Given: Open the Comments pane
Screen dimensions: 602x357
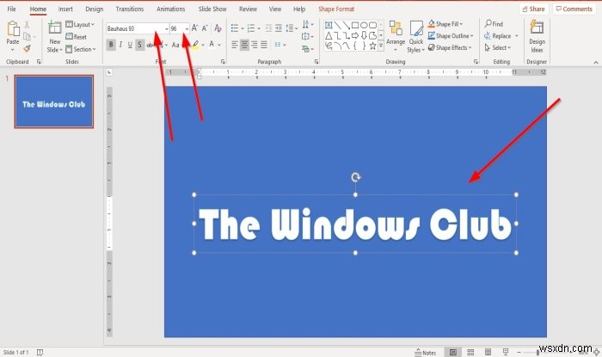Looking at the screenshot, I should tap(574, 9).
